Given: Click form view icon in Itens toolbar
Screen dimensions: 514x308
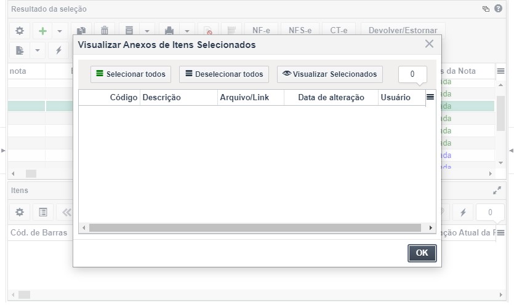Looking at the screenshot, I should click(43, 212).
